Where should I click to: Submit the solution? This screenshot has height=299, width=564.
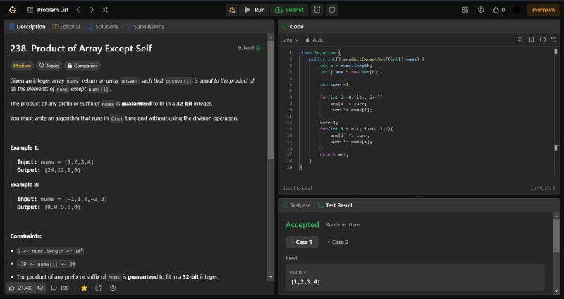click(x=289, y=10)
